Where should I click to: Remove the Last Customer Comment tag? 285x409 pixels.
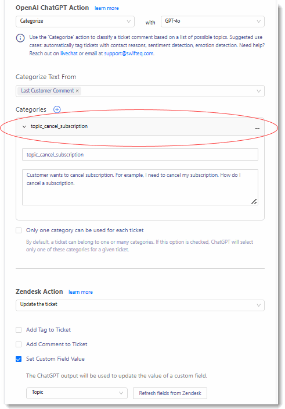pyautogui.click(x=77, y=91)
